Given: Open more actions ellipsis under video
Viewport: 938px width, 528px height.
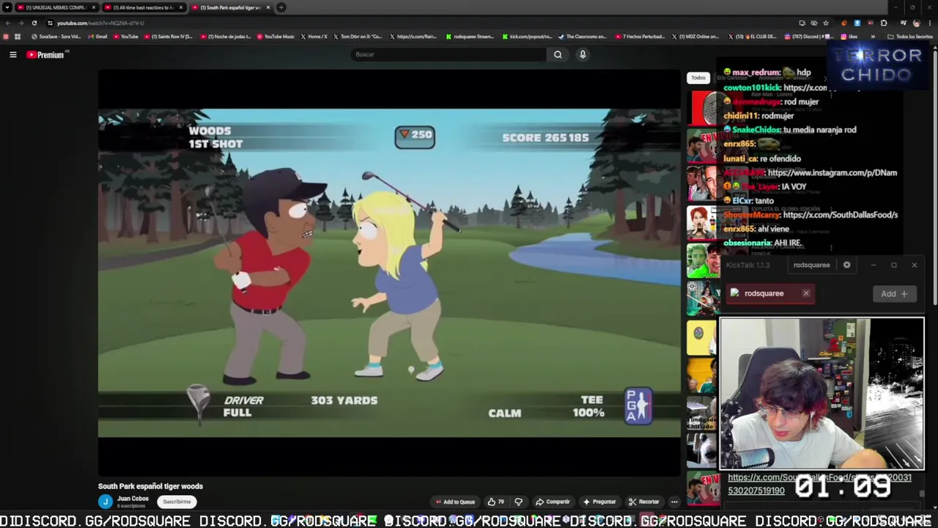Looking at the screenshot, I should (674, 502).
